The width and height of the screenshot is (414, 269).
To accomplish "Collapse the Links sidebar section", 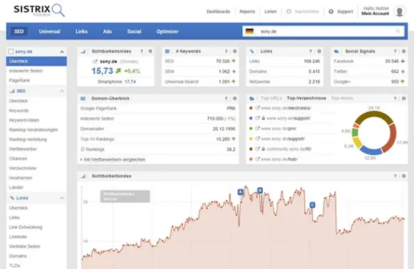I will (x=62, y=198).
